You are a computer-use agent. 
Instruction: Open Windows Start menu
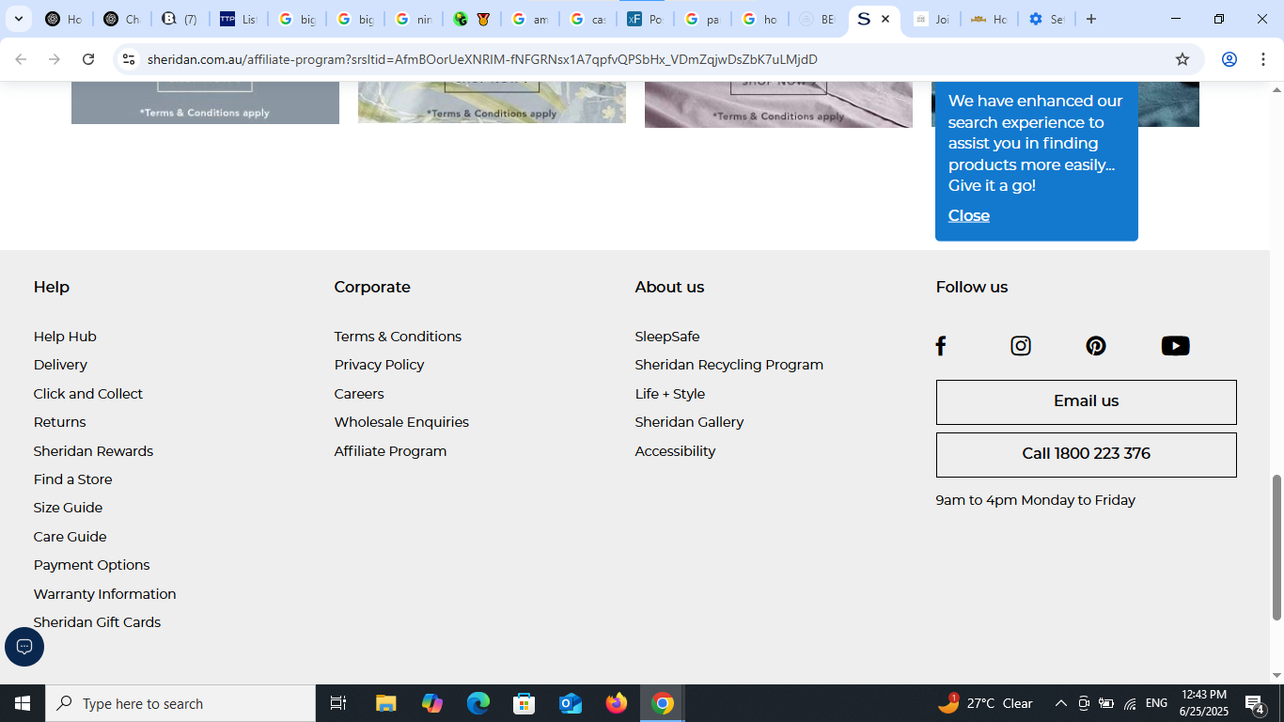point(23,703)
